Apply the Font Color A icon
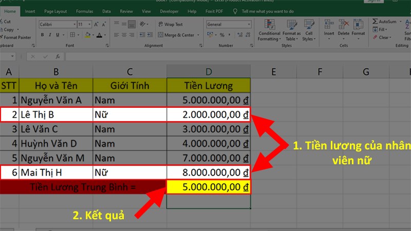The image size is (411, 231). click(99, 35)
